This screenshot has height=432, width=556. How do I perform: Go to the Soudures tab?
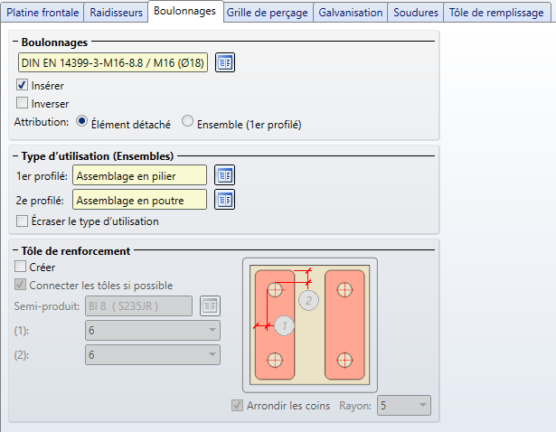(x=417, y=13)
